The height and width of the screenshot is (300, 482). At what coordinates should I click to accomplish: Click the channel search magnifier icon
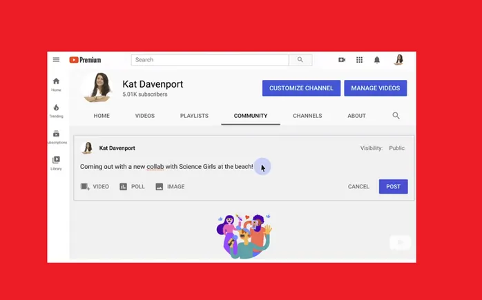pos(396,115)
